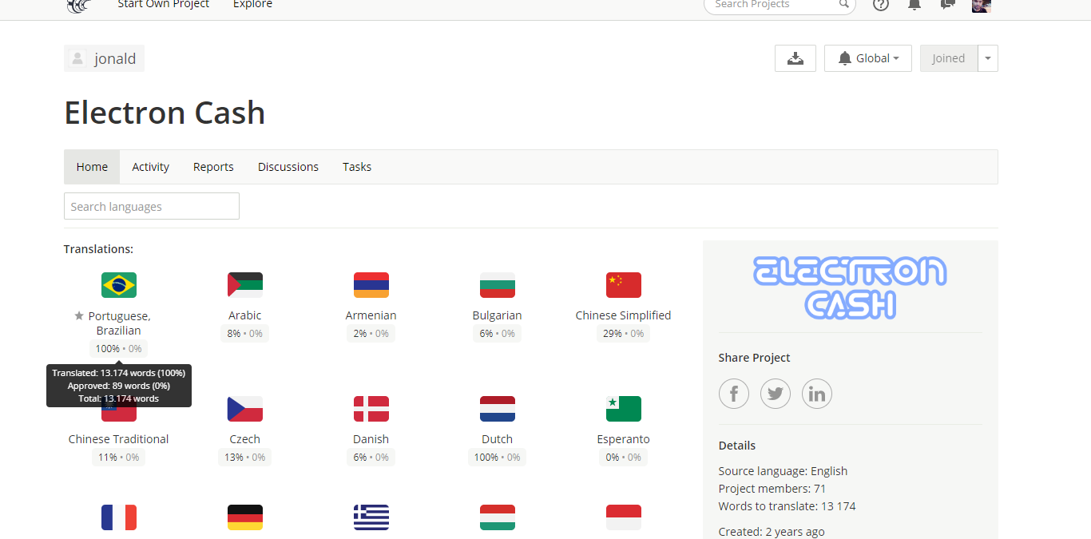The image size is (1091, 539).
Task: Click 'Source language: English' text
Action: (783, 471)
